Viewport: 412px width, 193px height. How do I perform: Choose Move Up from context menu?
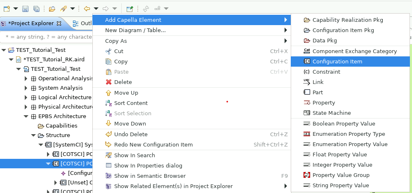click(x=191, y=93)
